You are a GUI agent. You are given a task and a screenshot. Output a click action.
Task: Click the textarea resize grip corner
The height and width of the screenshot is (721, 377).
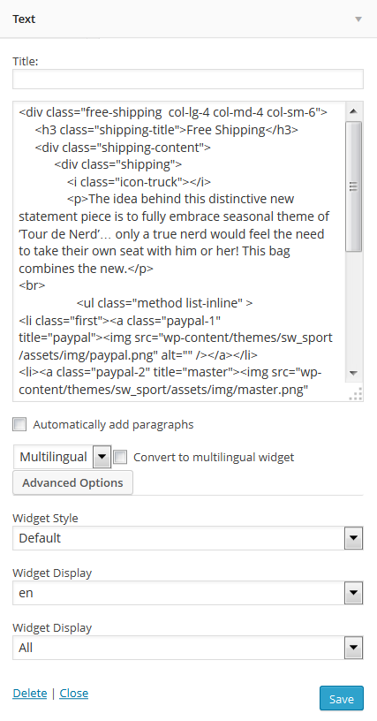[356, 394]
